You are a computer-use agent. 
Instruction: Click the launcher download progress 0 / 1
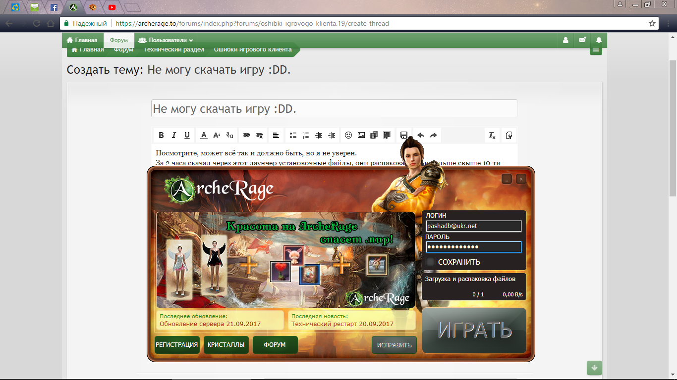click(x=478, y=294)
